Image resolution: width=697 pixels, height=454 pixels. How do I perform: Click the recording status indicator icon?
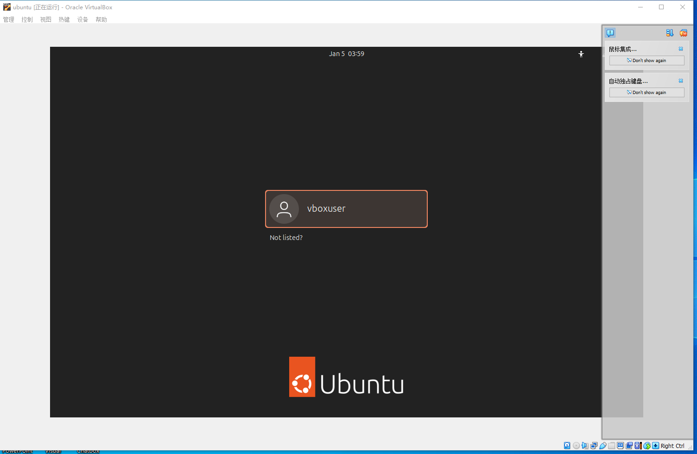point(629,446)
